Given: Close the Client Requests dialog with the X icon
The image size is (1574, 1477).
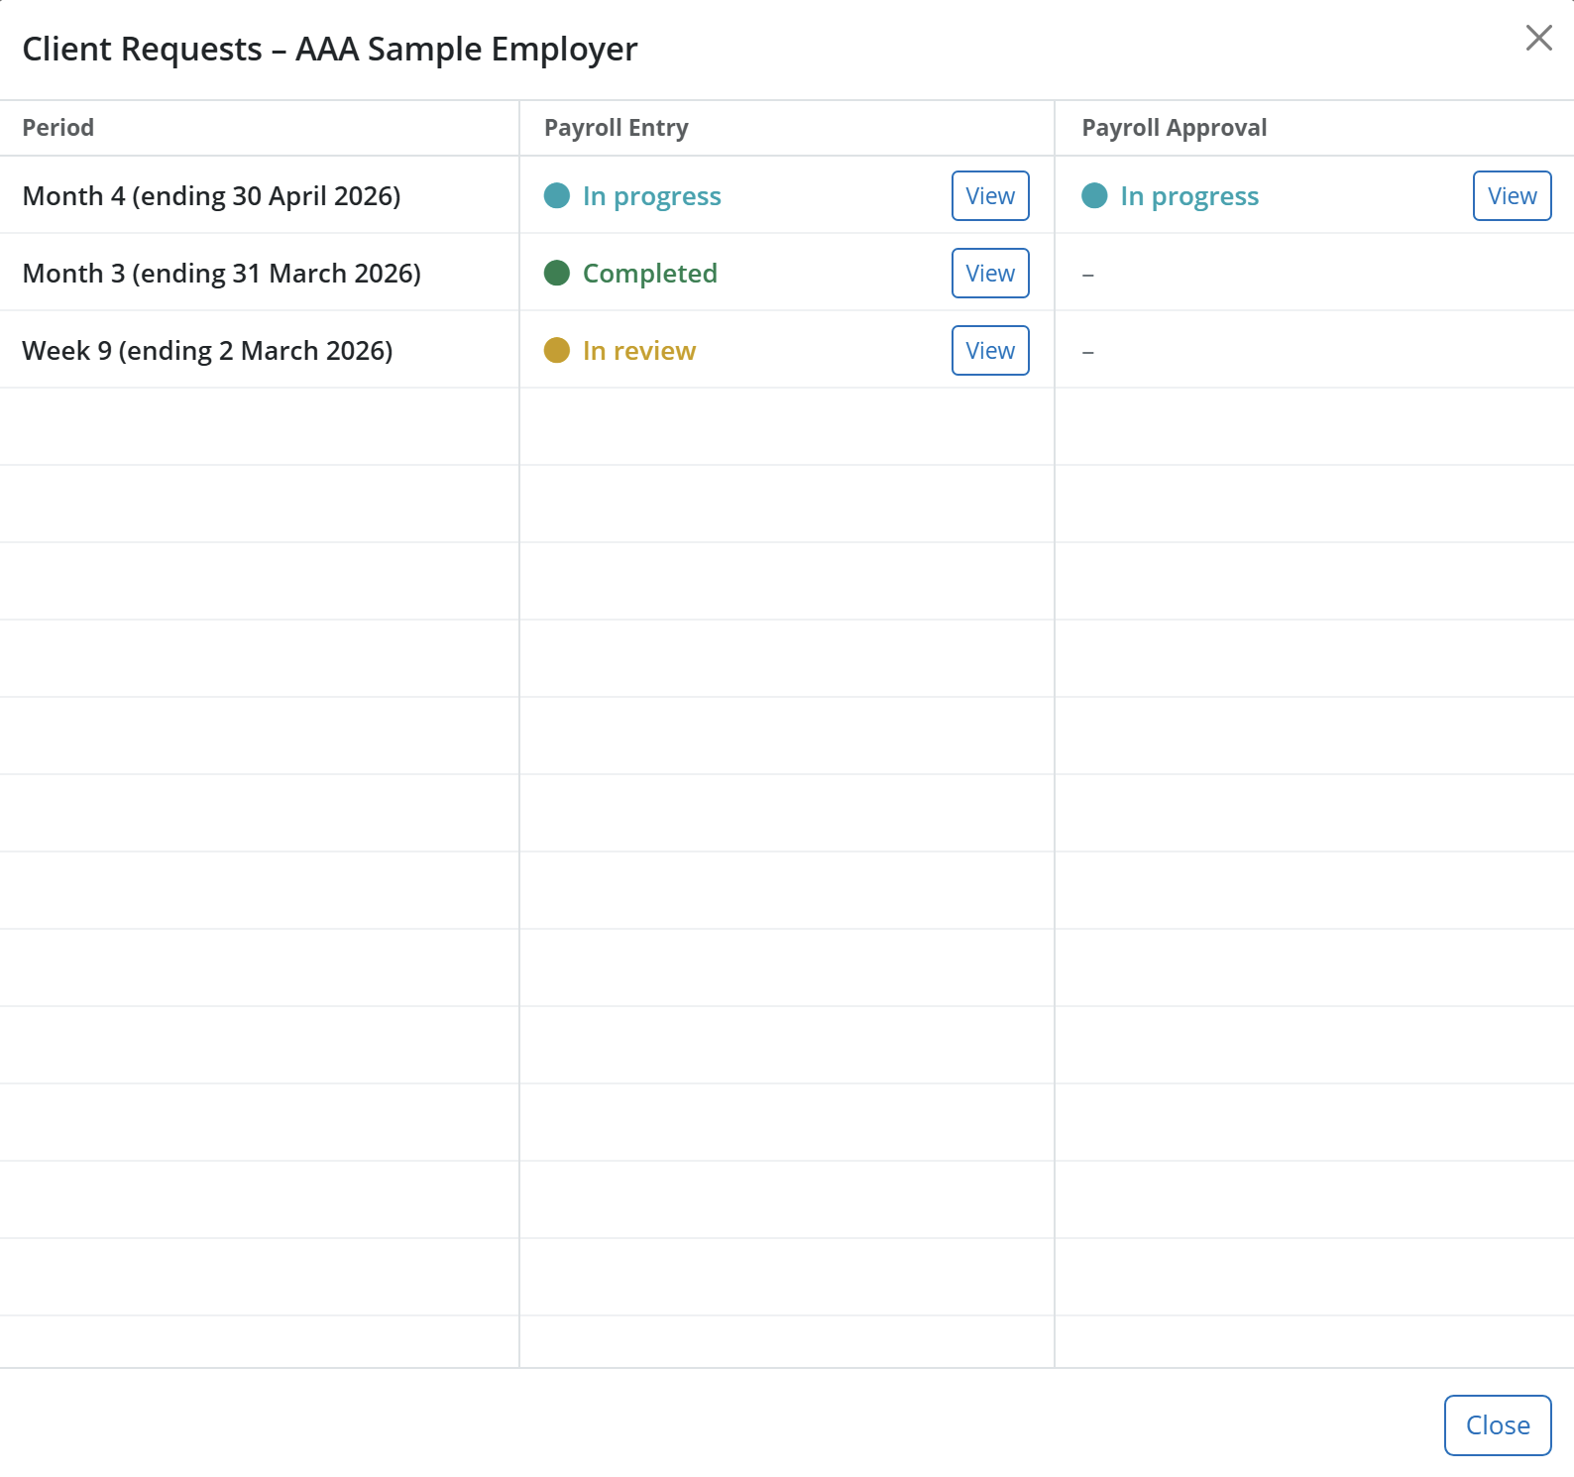Looking at the screenshot, I should [x=1538, y=38].
